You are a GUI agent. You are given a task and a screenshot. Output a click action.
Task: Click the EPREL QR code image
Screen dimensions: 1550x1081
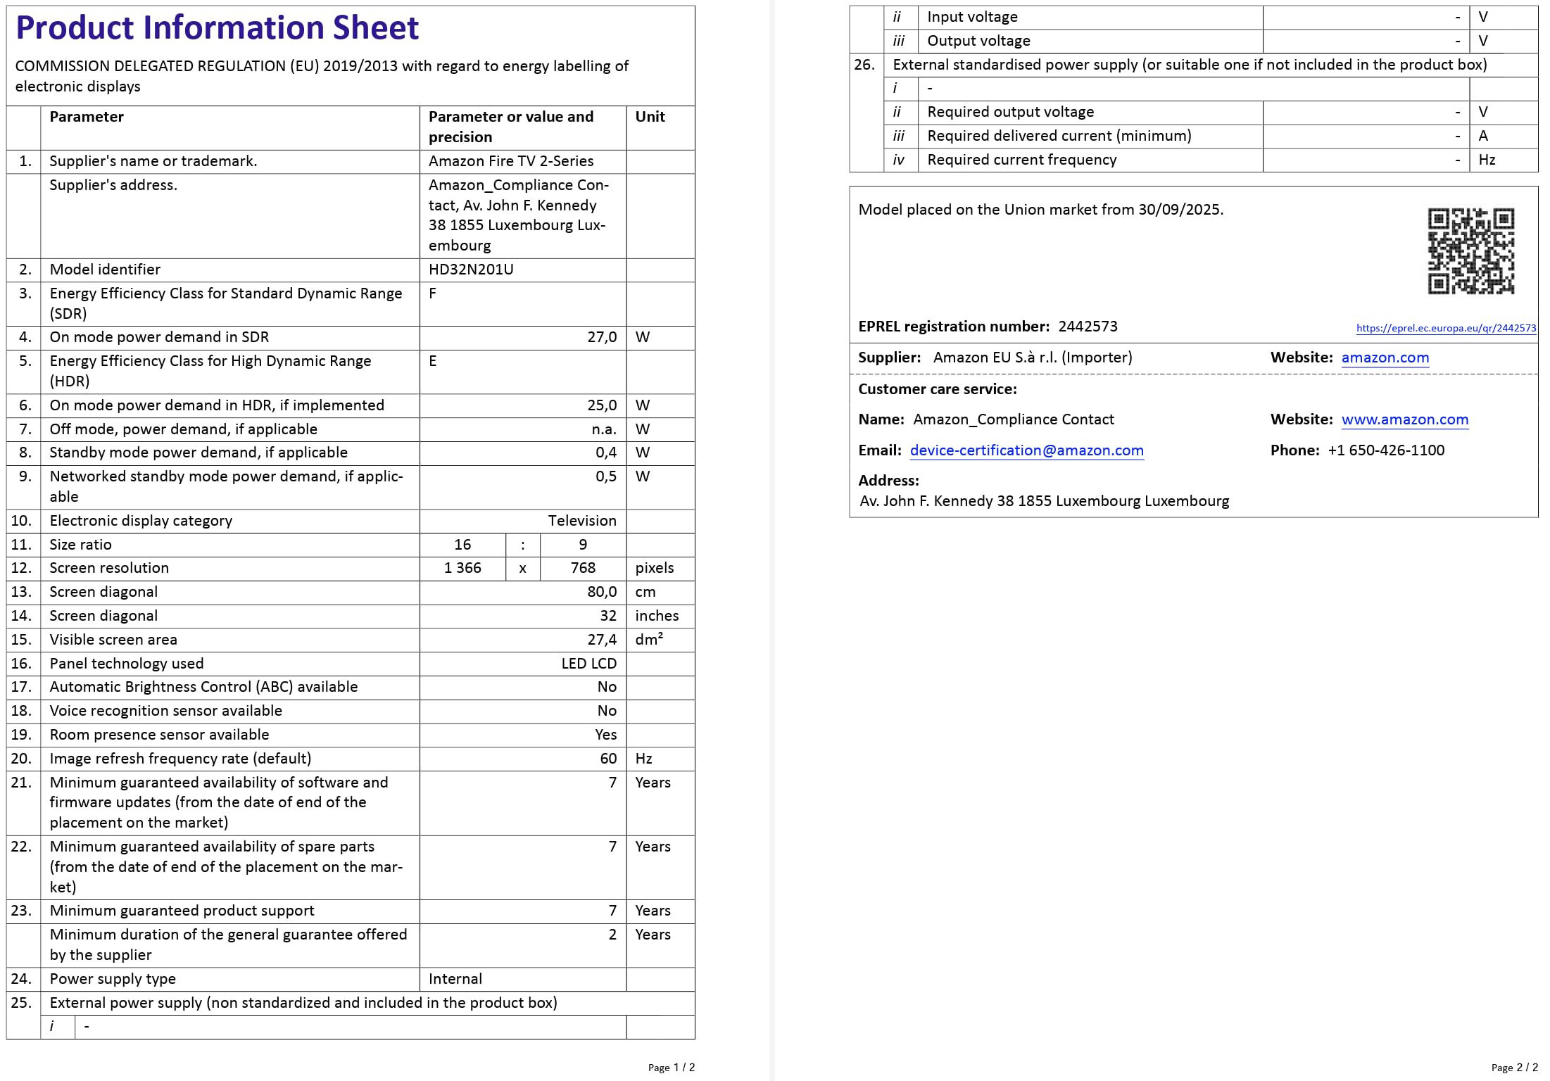click(x=1471, y=251)
